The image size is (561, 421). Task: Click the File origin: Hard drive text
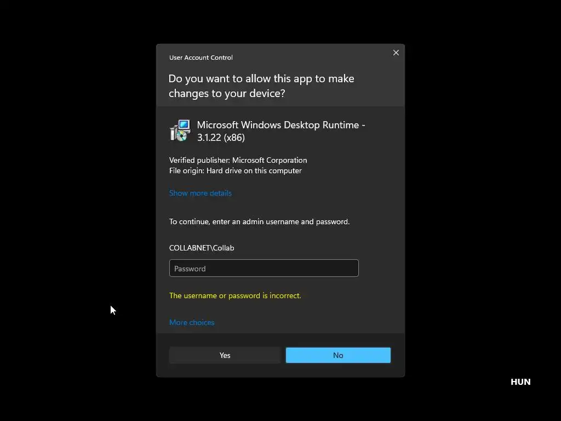[x=236, y=171]
